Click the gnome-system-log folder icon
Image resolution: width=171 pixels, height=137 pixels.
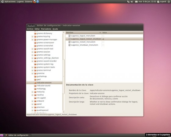tap(35, 64)
